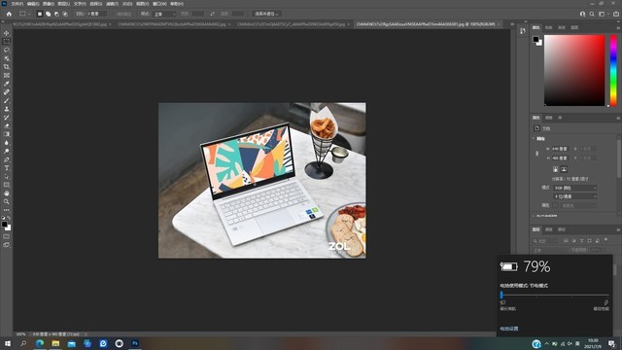
Task: Select the Crop tool
Action: [7, 67]
